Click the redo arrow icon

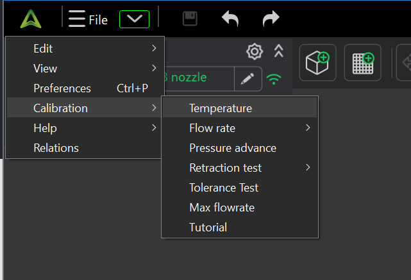tap(271, 19)
